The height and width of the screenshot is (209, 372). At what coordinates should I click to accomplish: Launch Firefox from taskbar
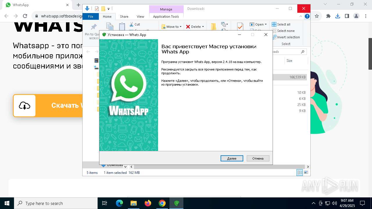coord(148,203)
